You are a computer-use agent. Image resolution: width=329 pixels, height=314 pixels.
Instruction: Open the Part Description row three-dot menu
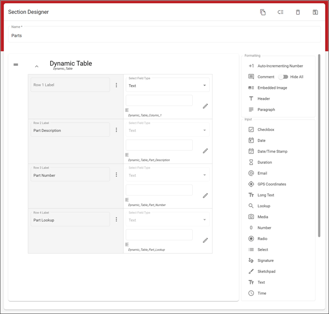point(116,130)
